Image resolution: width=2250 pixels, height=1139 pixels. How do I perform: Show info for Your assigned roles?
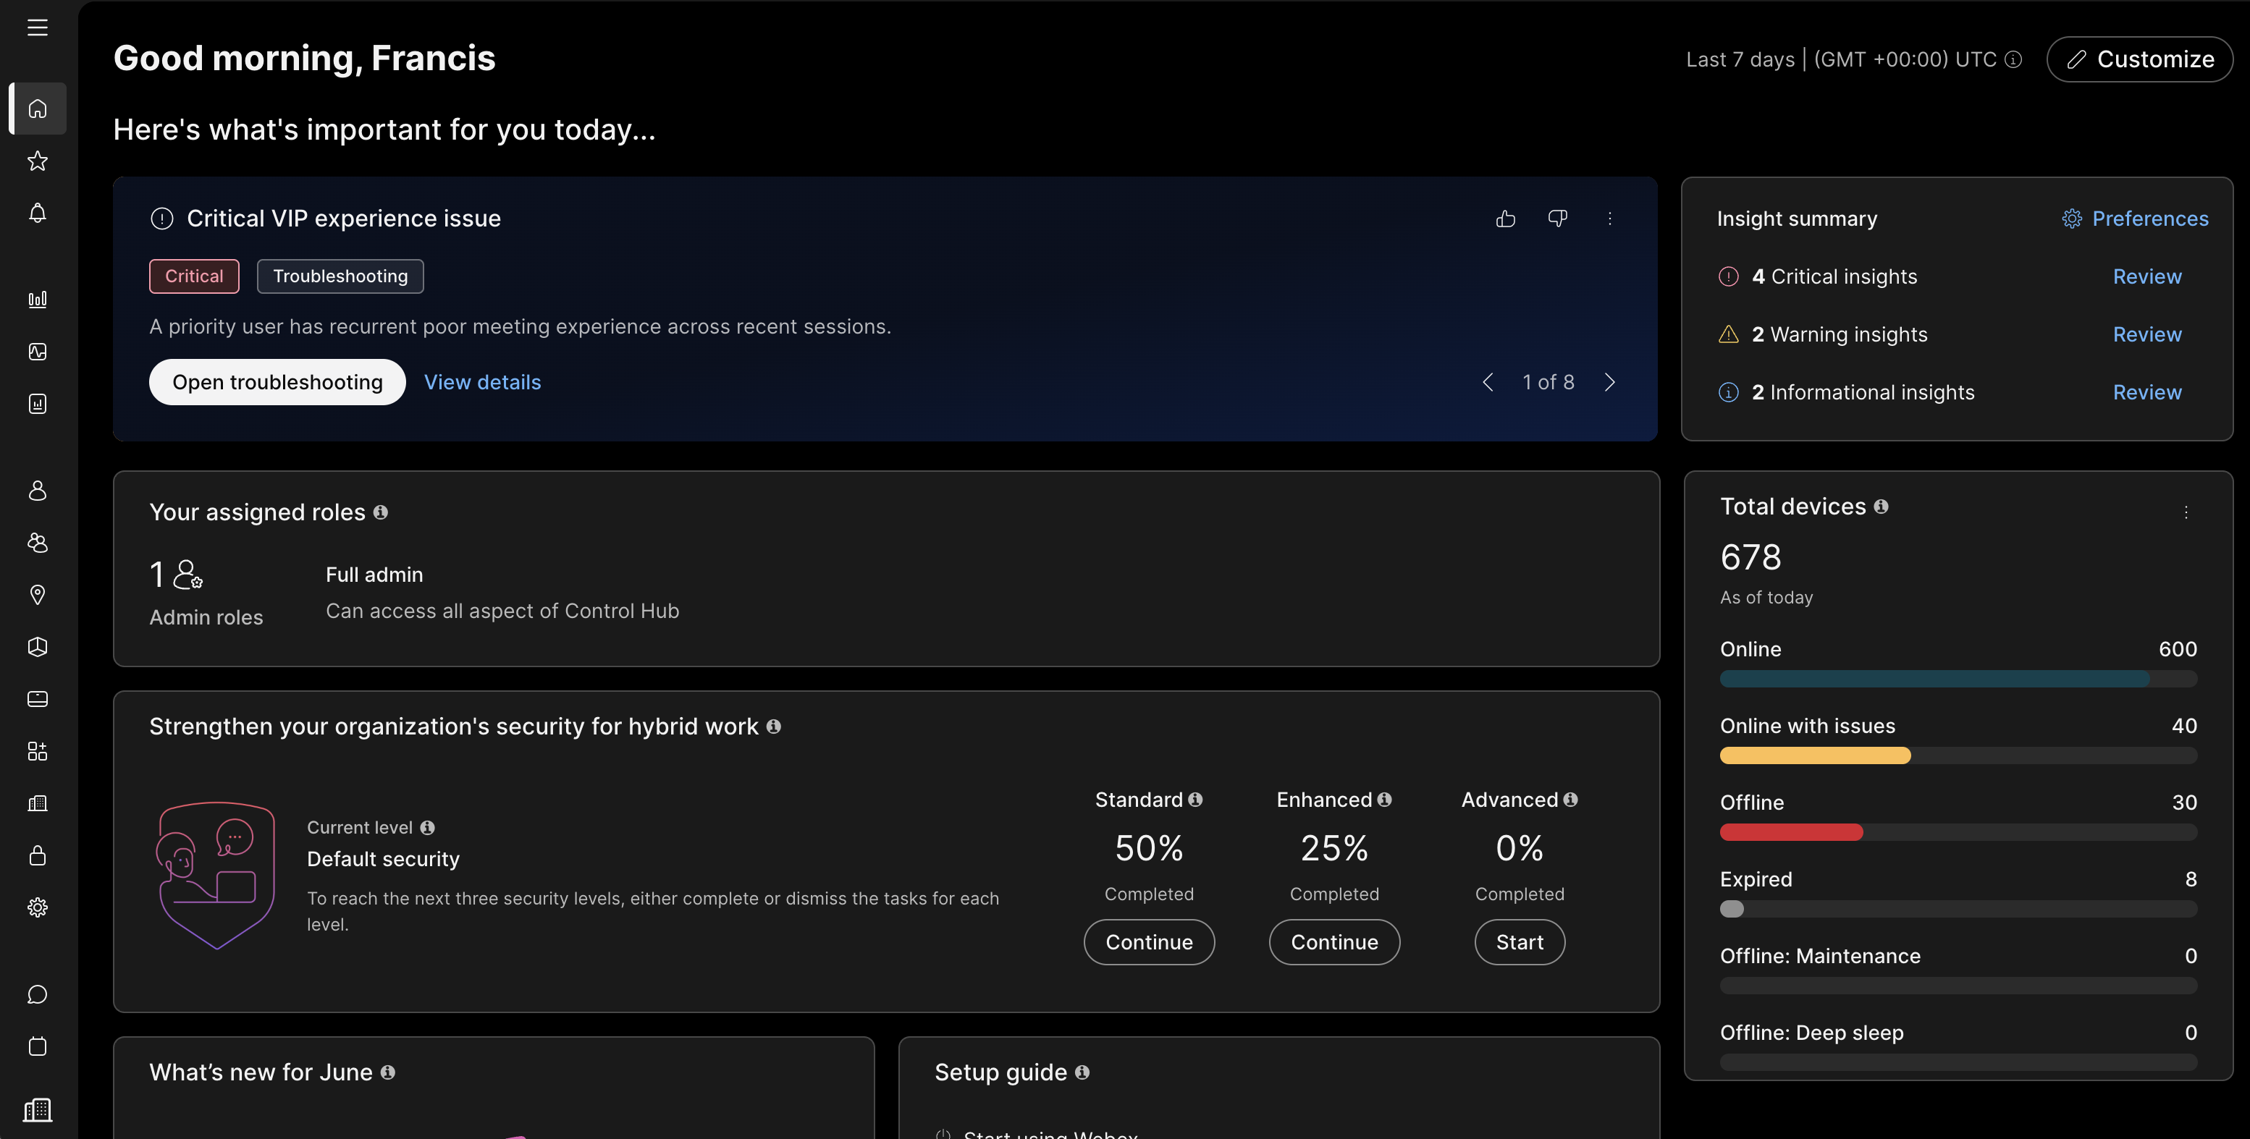point(381,512)
